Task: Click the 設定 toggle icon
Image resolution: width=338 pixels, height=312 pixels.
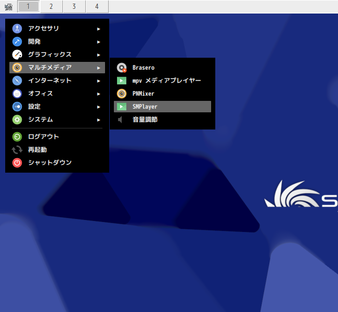Action: click(x=17, y=107)
